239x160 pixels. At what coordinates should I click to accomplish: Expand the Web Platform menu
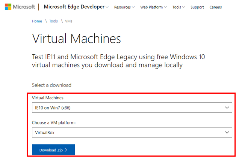(x=153, y=7)
